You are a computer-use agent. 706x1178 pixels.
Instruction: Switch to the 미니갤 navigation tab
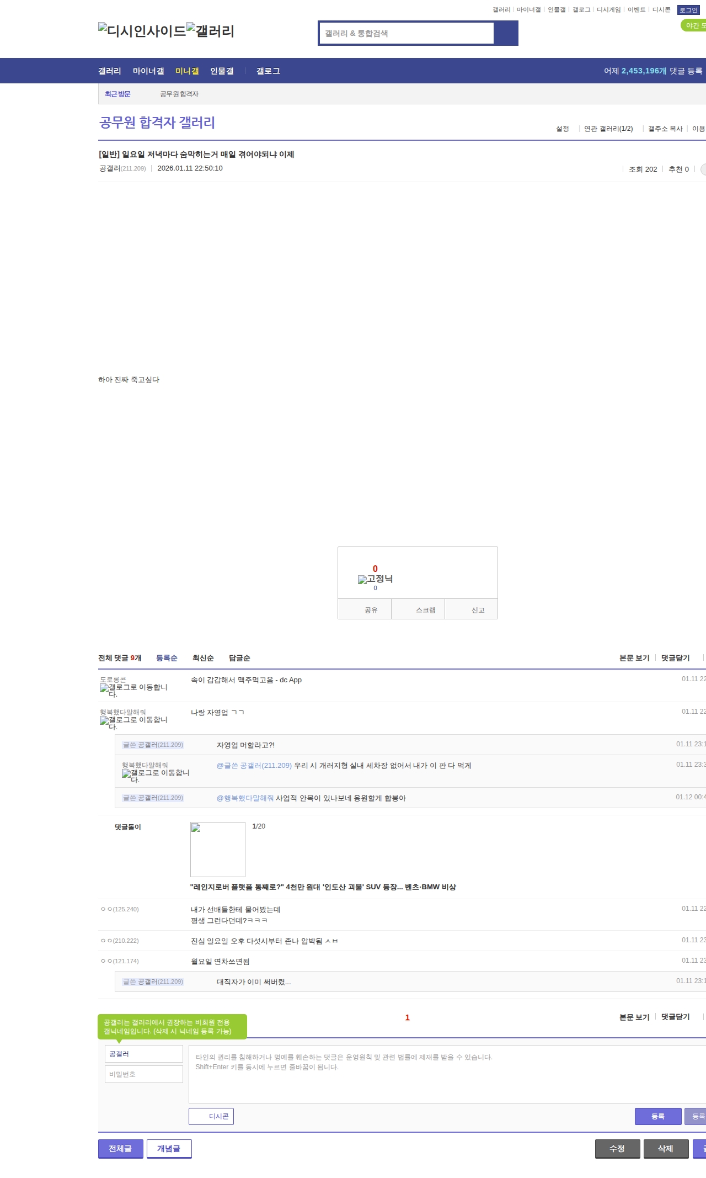pos(187,71)
